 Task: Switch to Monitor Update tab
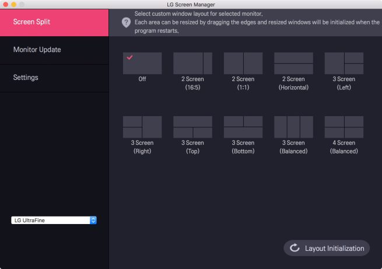[x=54, y=50]
